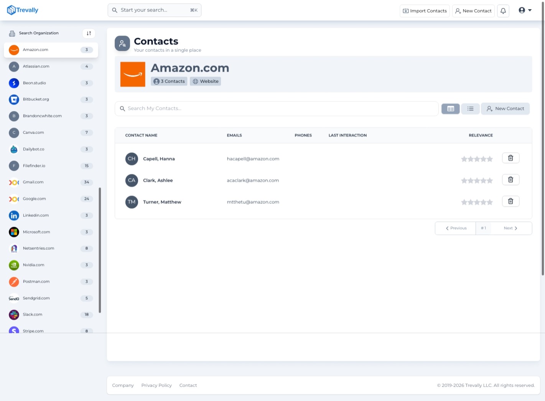The height and width of the screenshot is (401, 545).
Task: Click the Trevally logo
Action: point(23,10)
